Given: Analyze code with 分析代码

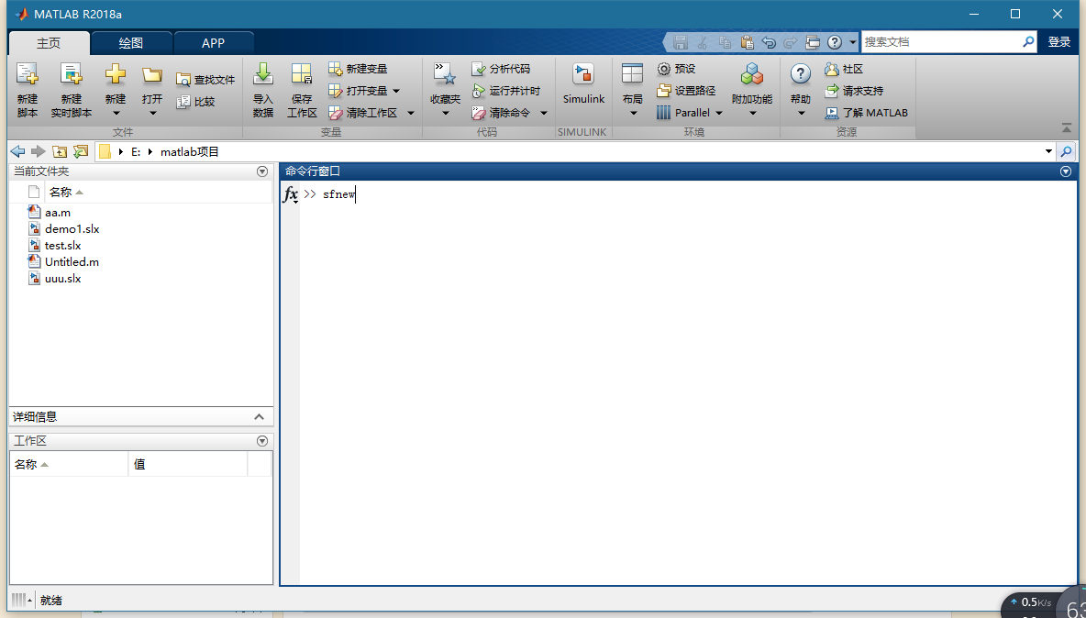Looking at the screenshot, I should tap(501, 69).
